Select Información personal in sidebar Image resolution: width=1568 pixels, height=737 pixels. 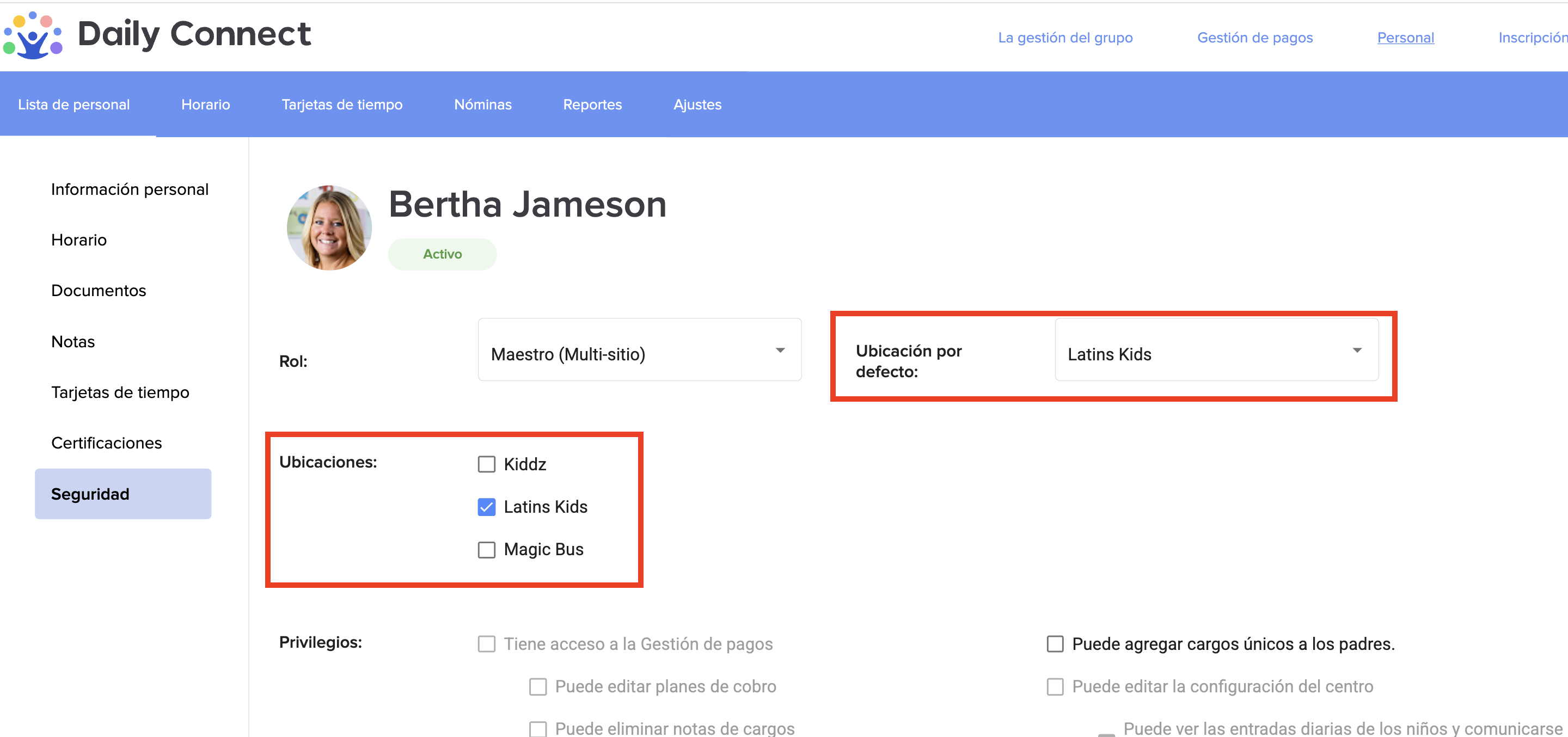tap(130, 189)
